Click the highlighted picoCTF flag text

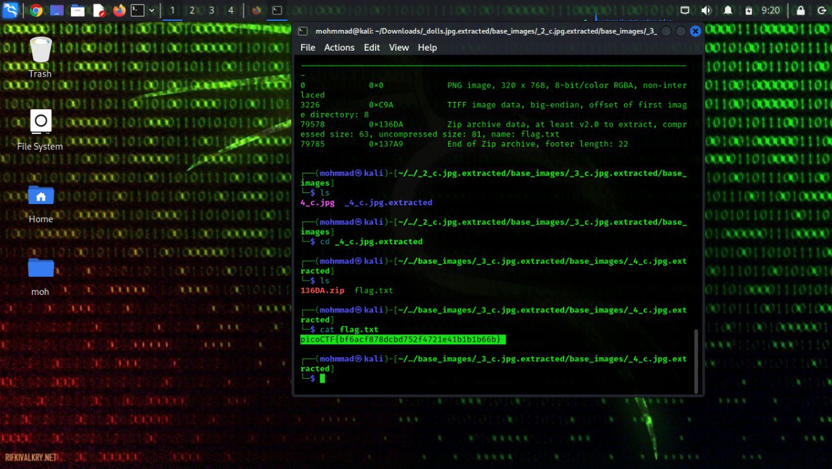[402, 339]
